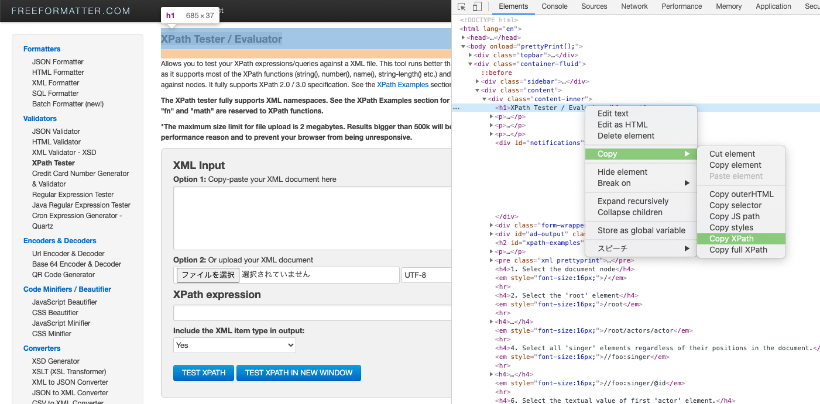Open the XML Formatter sidebar link
This screenshot has height=404, width=820.
pos(56,82)
